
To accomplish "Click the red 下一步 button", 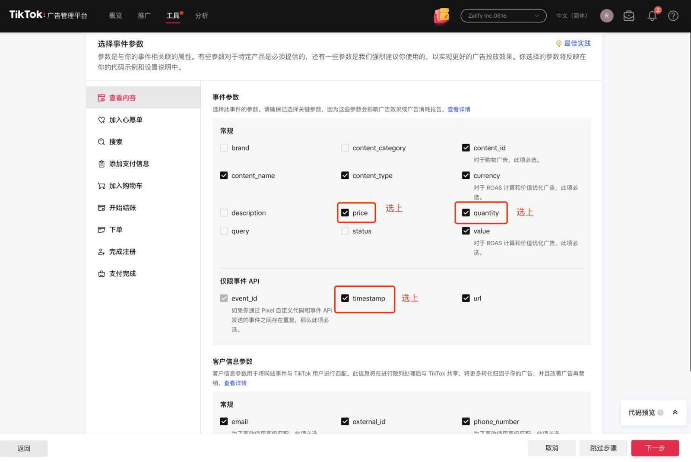I will (655, 448).
